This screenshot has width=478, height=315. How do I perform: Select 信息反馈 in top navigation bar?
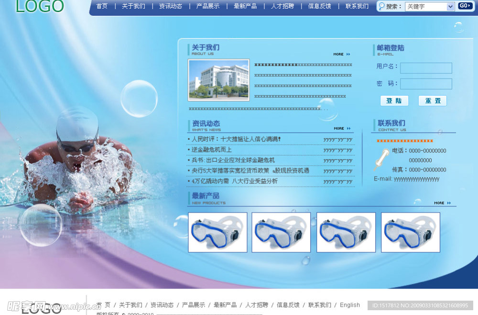(320, 6)
